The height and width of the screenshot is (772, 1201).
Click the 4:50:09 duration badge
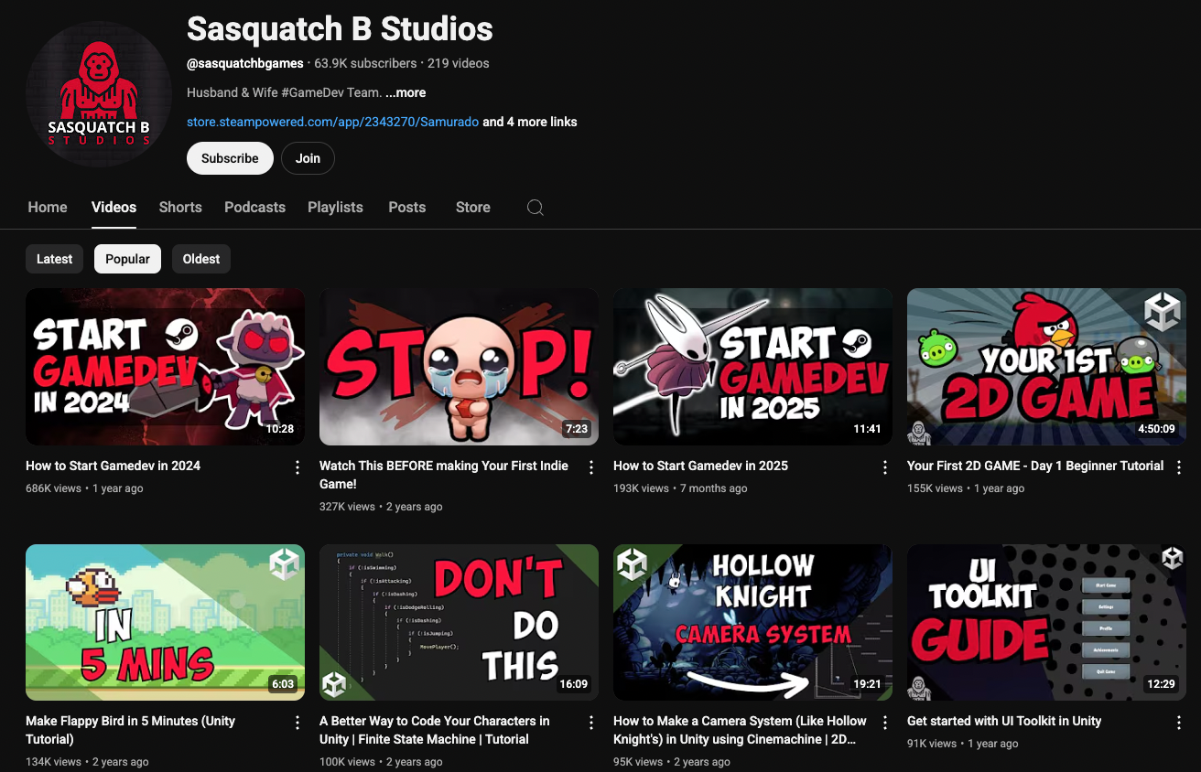pyautogui.click(x=1156, y=429)
